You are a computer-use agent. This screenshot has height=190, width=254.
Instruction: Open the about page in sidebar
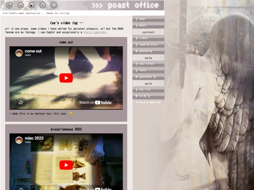pos(148,25)
